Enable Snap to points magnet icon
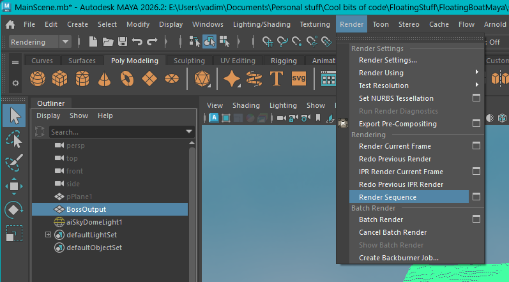This screenshot has width=509, height=282. pyautogui.click(x=297, y=42)
